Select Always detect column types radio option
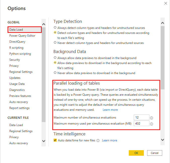The height and width of the screenshot is (163, 170). (55, 28)
